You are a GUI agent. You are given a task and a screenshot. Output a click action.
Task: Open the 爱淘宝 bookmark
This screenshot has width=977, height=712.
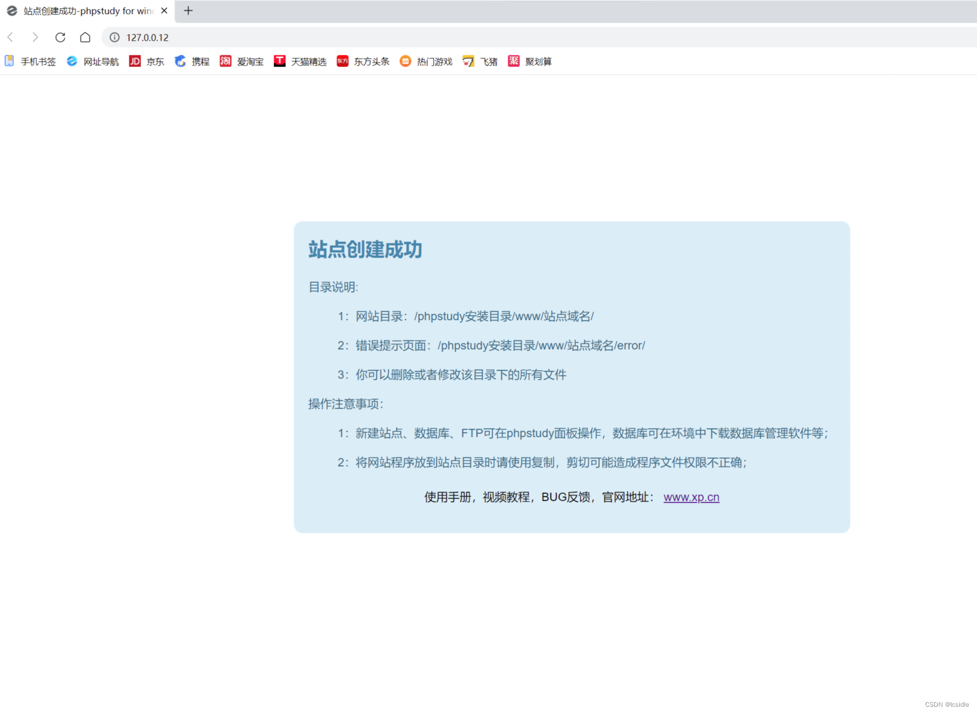pos(242,61)
